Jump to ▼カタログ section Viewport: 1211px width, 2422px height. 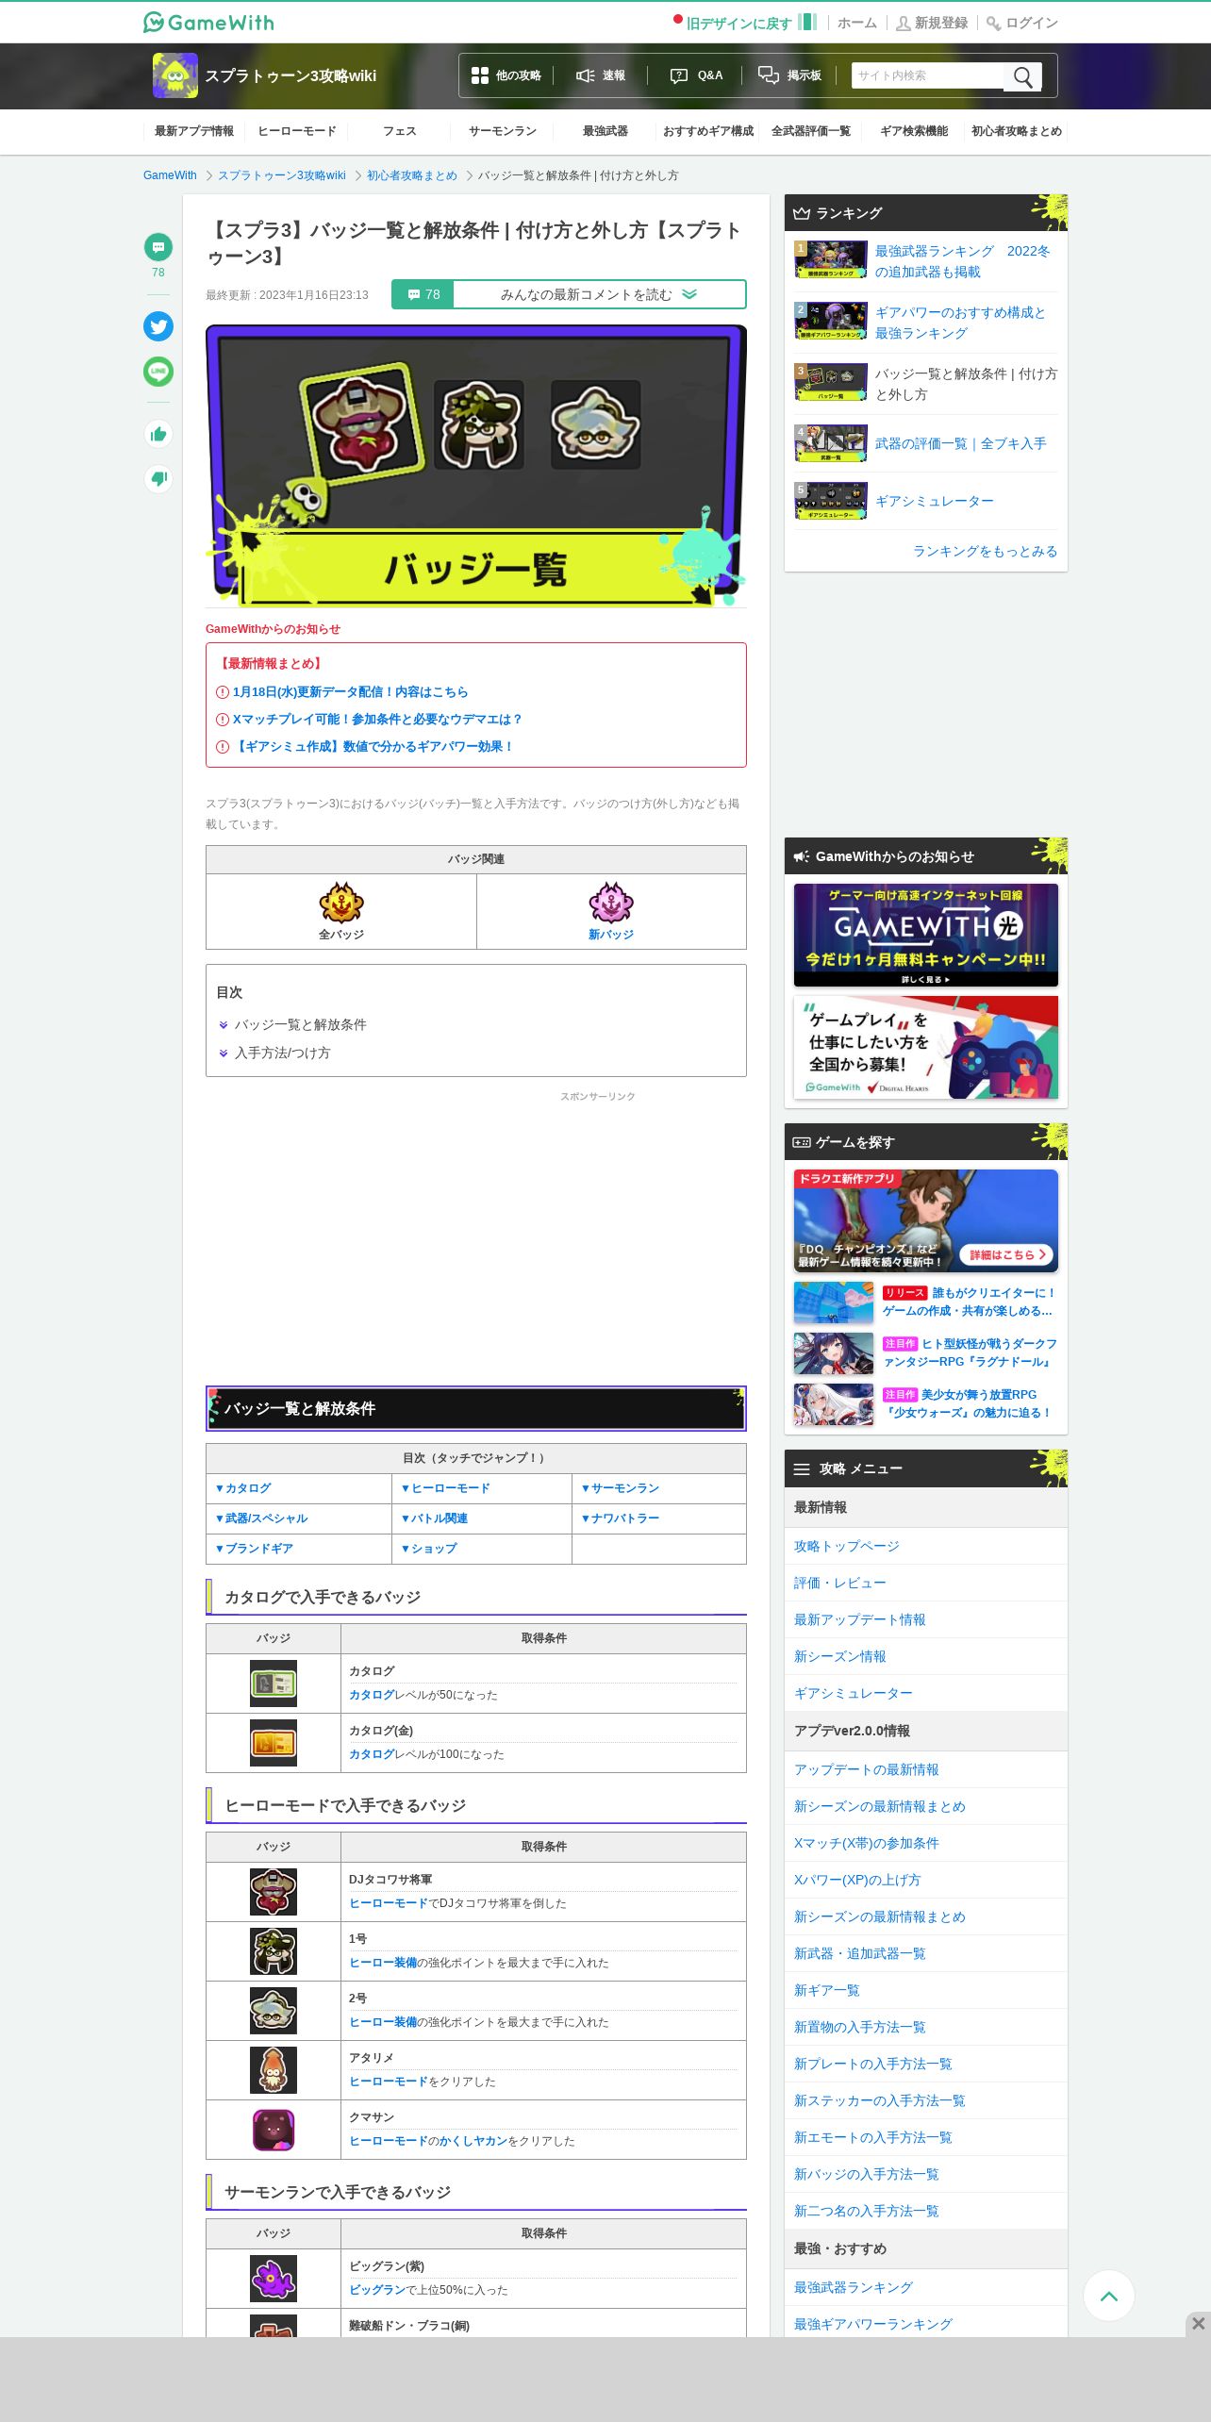[x=243, y=1488]
